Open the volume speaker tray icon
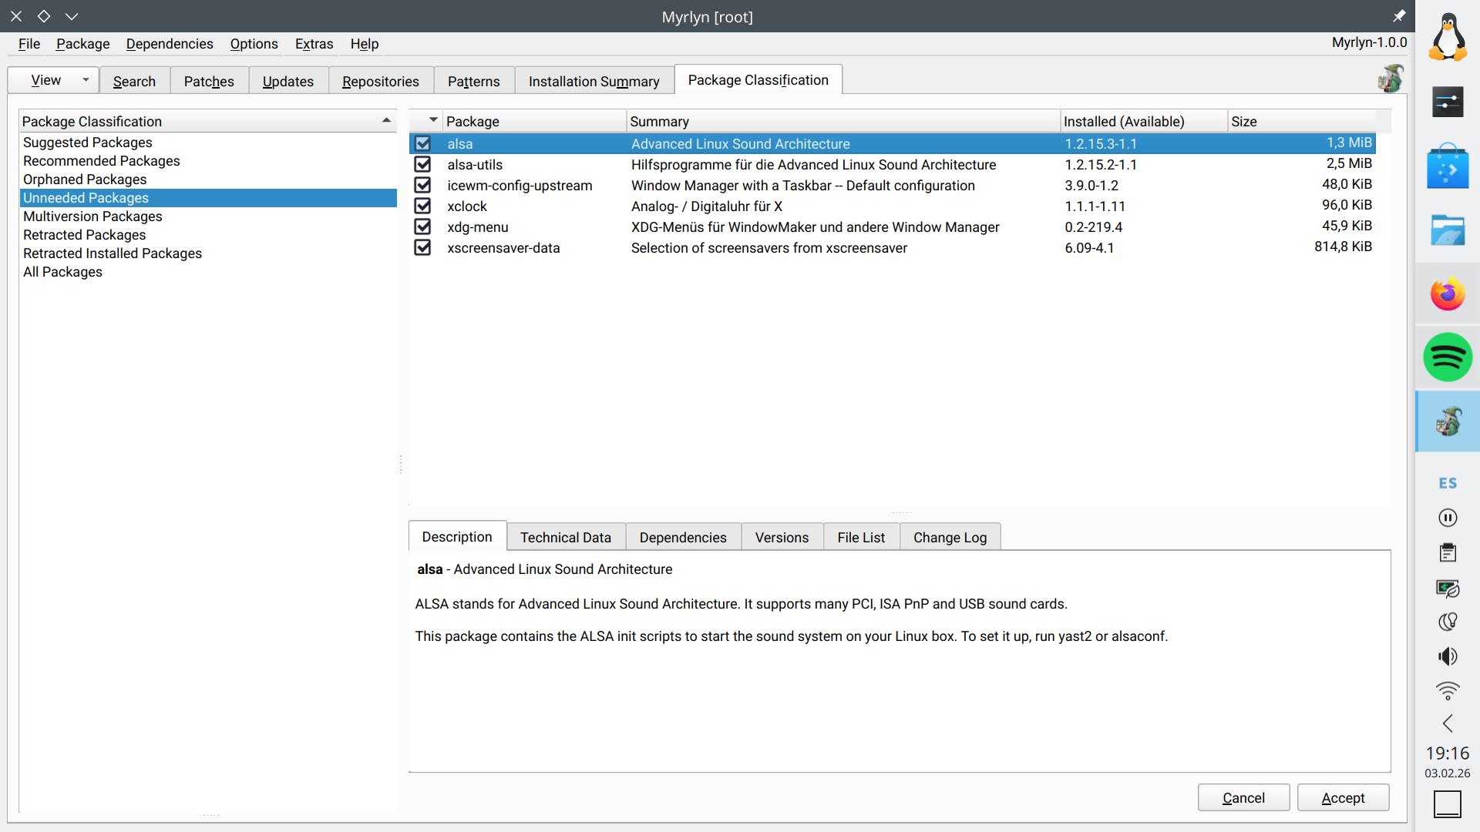The height and width of the screenshot is (832, 1480). pyautogui.click(x=1447, y=656)
